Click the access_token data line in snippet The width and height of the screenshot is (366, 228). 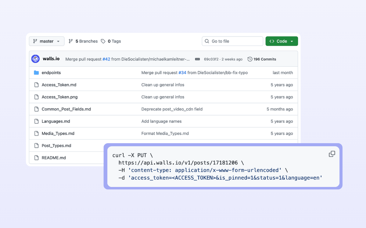(221, 178)
